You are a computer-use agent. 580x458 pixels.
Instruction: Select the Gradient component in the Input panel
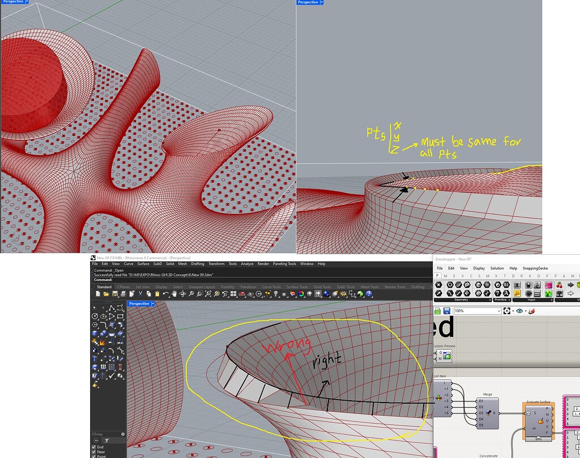(x=548, y=285)
